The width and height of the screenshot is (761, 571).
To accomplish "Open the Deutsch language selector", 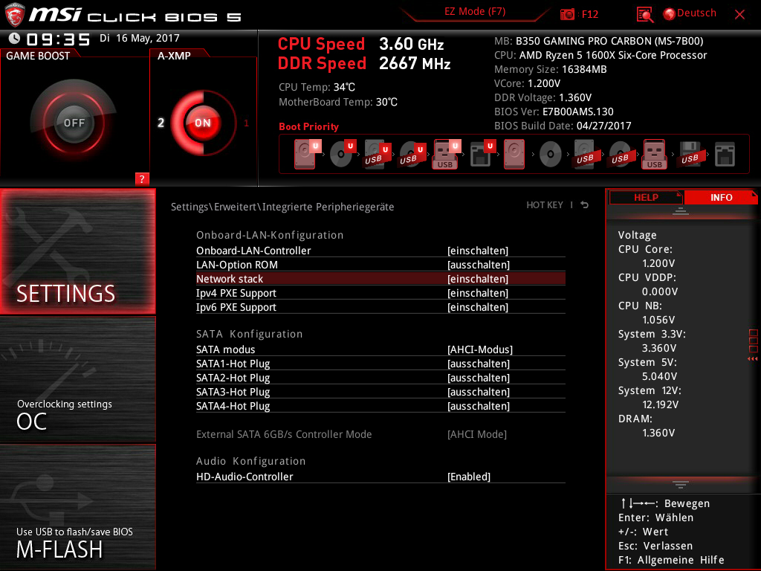I will coord(690,13).
